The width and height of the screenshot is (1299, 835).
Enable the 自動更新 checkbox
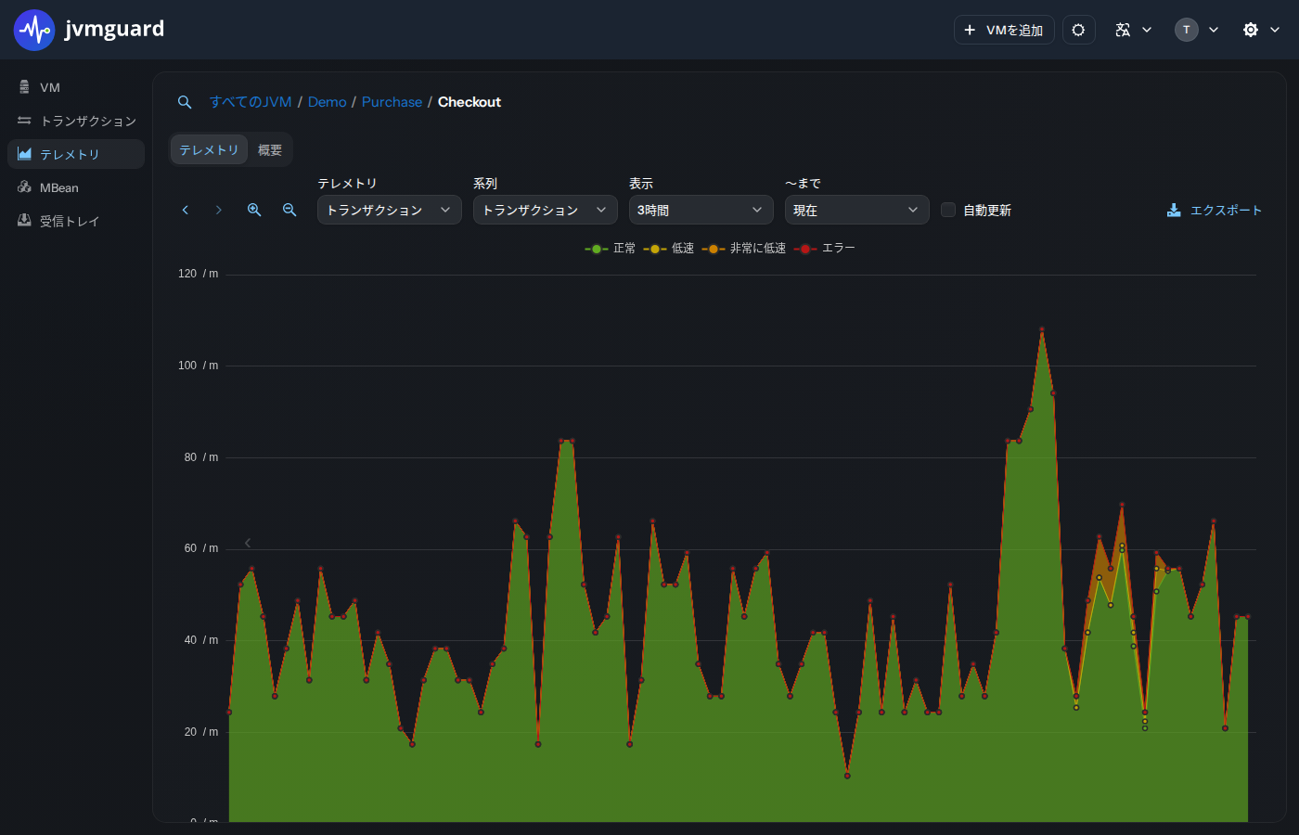point(948,210)
